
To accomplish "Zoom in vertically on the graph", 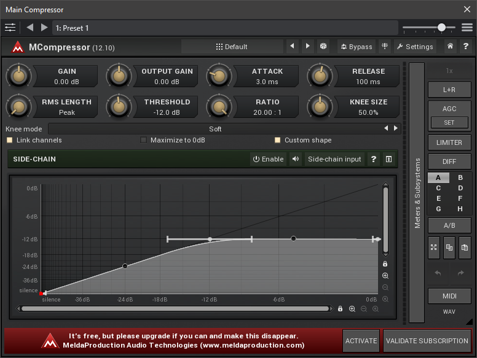I will (x=385, y=276).
